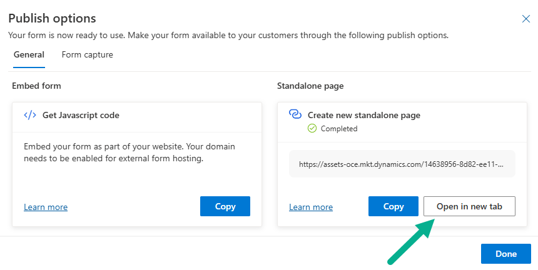Open Learn more link under Standalone page
The image size is (538, 270).
[x=311, y=207]
